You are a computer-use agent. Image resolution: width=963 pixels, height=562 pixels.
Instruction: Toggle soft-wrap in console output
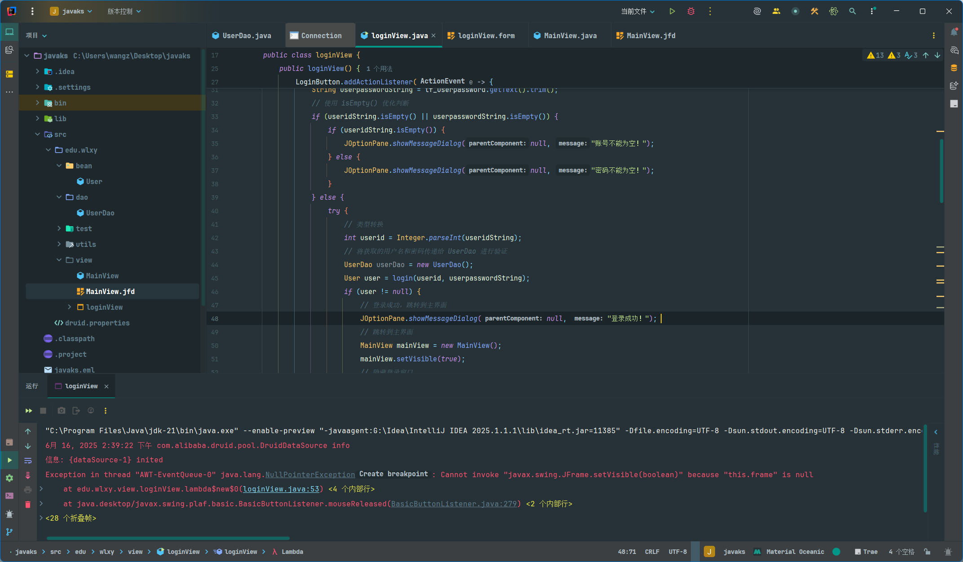28,461
